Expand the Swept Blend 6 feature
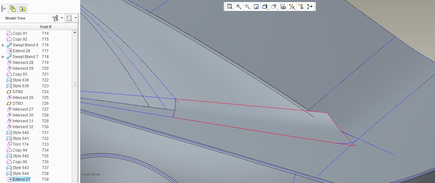Image resolution: width=435 pixels, height=183 pixels. (x=3, y=45)
